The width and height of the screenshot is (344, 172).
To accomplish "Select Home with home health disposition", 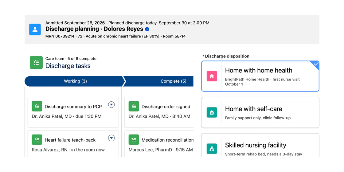I will (x=260, y=76).
